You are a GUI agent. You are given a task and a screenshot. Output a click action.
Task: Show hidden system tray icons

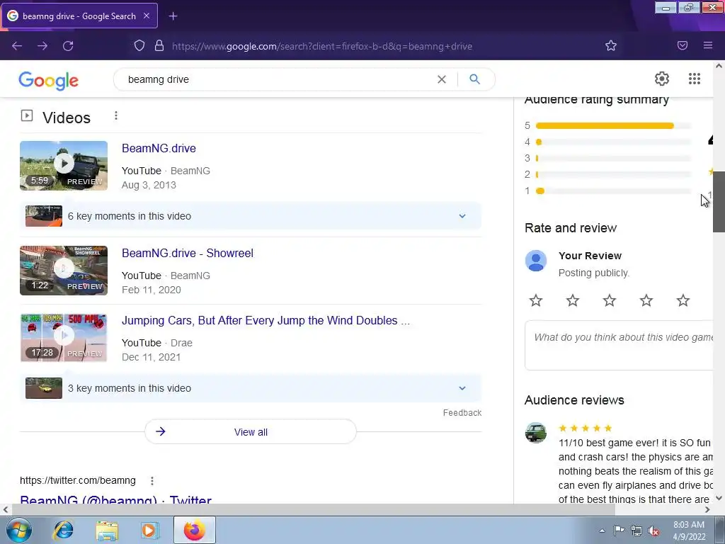[602, 531]
